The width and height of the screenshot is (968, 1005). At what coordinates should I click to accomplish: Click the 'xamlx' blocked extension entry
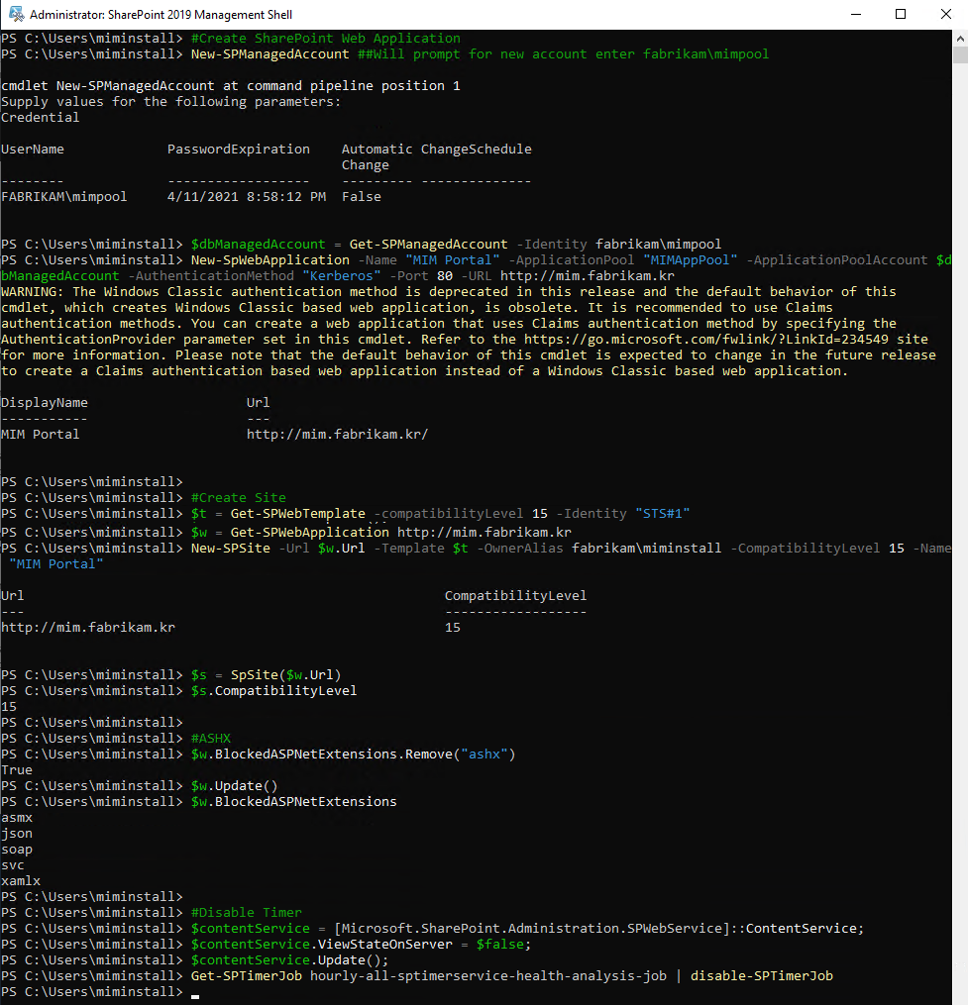[21, 881]
